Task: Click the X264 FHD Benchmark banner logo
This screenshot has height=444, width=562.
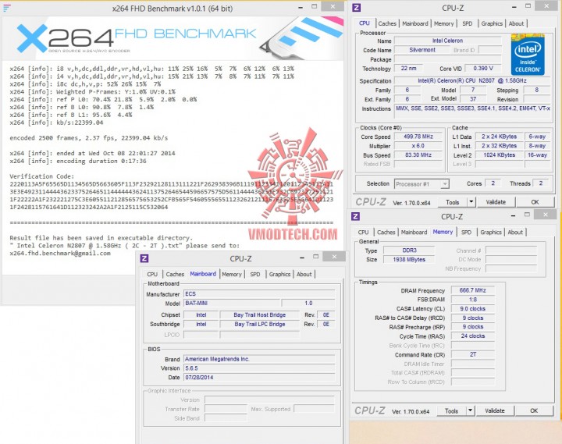Action: point(136,38)
